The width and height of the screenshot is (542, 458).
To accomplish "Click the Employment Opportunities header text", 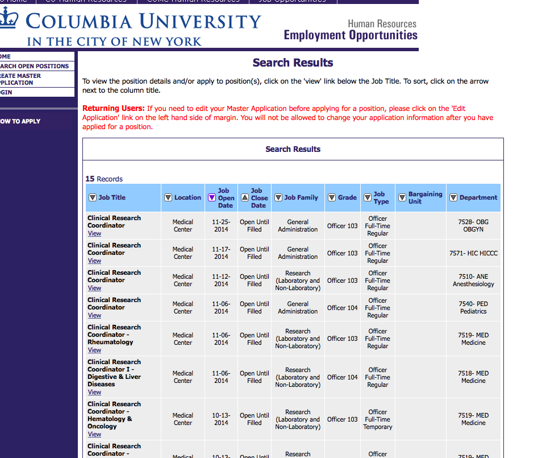I will 351,35.
